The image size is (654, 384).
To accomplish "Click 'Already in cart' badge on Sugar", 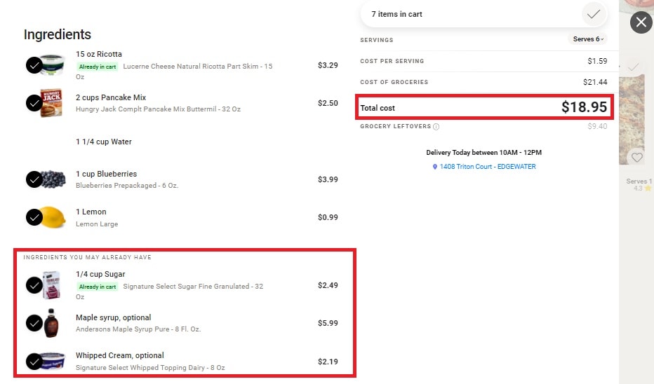I will tap(98, 287).
